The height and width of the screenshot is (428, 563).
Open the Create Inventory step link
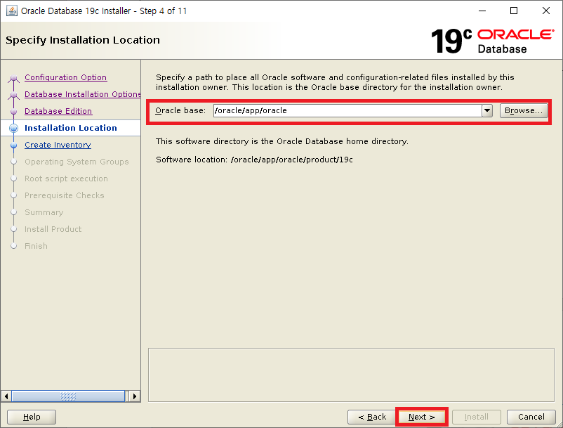tap(58, 145)
